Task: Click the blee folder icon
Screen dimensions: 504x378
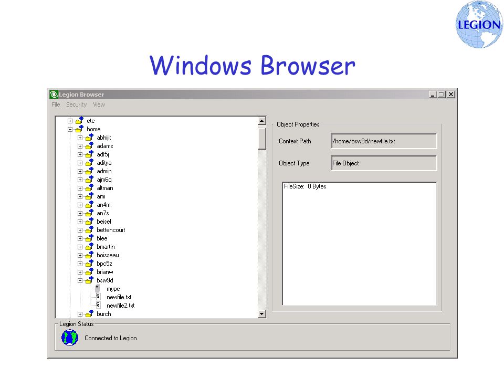Action: (x=89, y=238)
